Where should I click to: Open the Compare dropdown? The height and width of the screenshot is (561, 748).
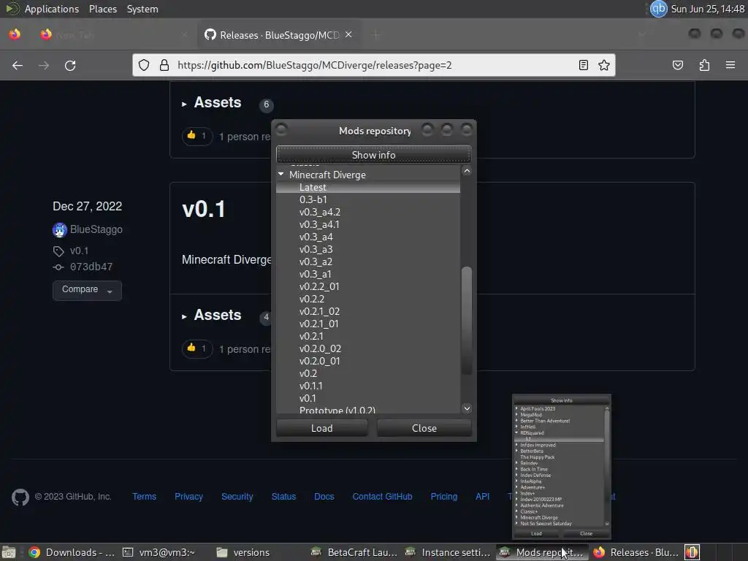[x=88, y=291]
